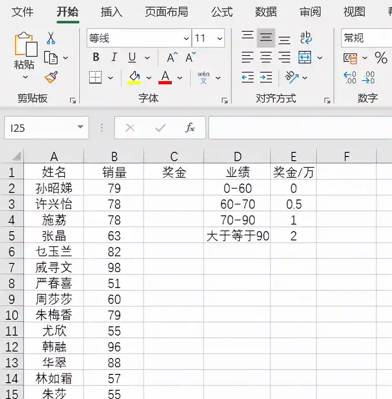Image resolution: width=392 pixels, height=399 pixels.
Task: Open the 数据 ribbon tab
Action: [266, 13]
